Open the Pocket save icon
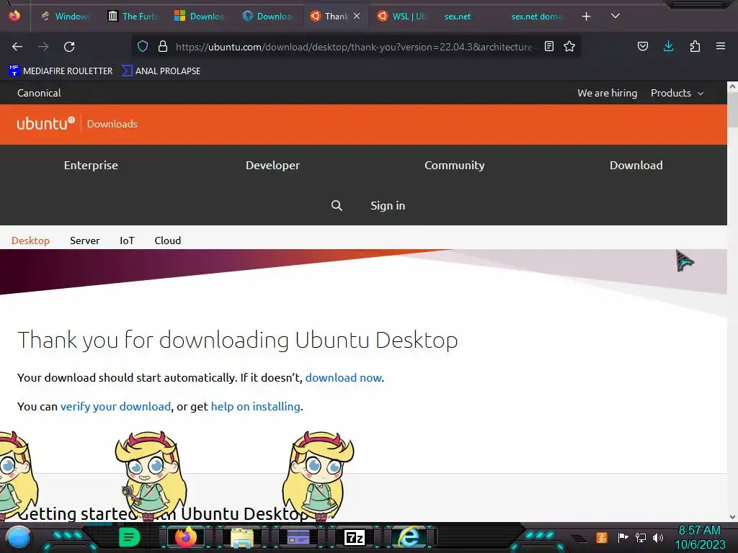This screenshot has width=738, height=553. [x=642, y=46]
